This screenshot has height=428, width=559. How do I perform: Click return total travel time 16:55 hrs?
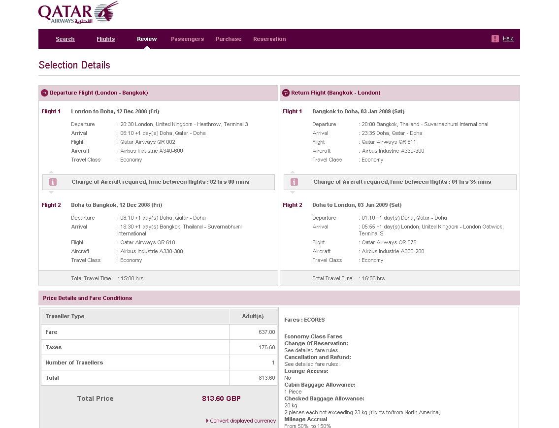click(373, 279)
